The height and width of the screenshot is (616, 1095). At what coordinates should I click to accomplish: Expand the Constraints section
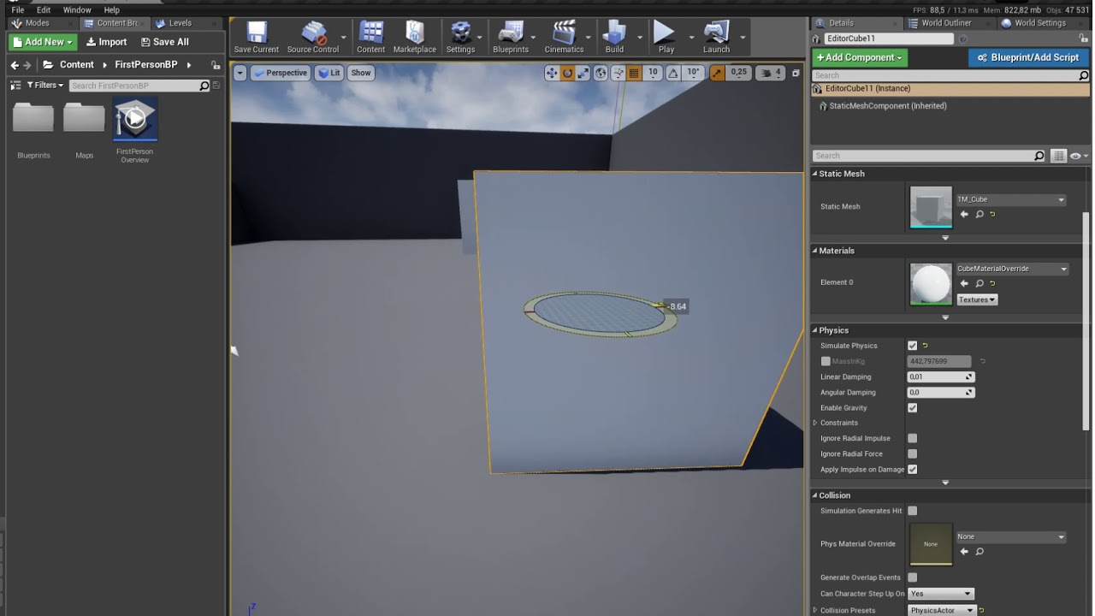815,423
